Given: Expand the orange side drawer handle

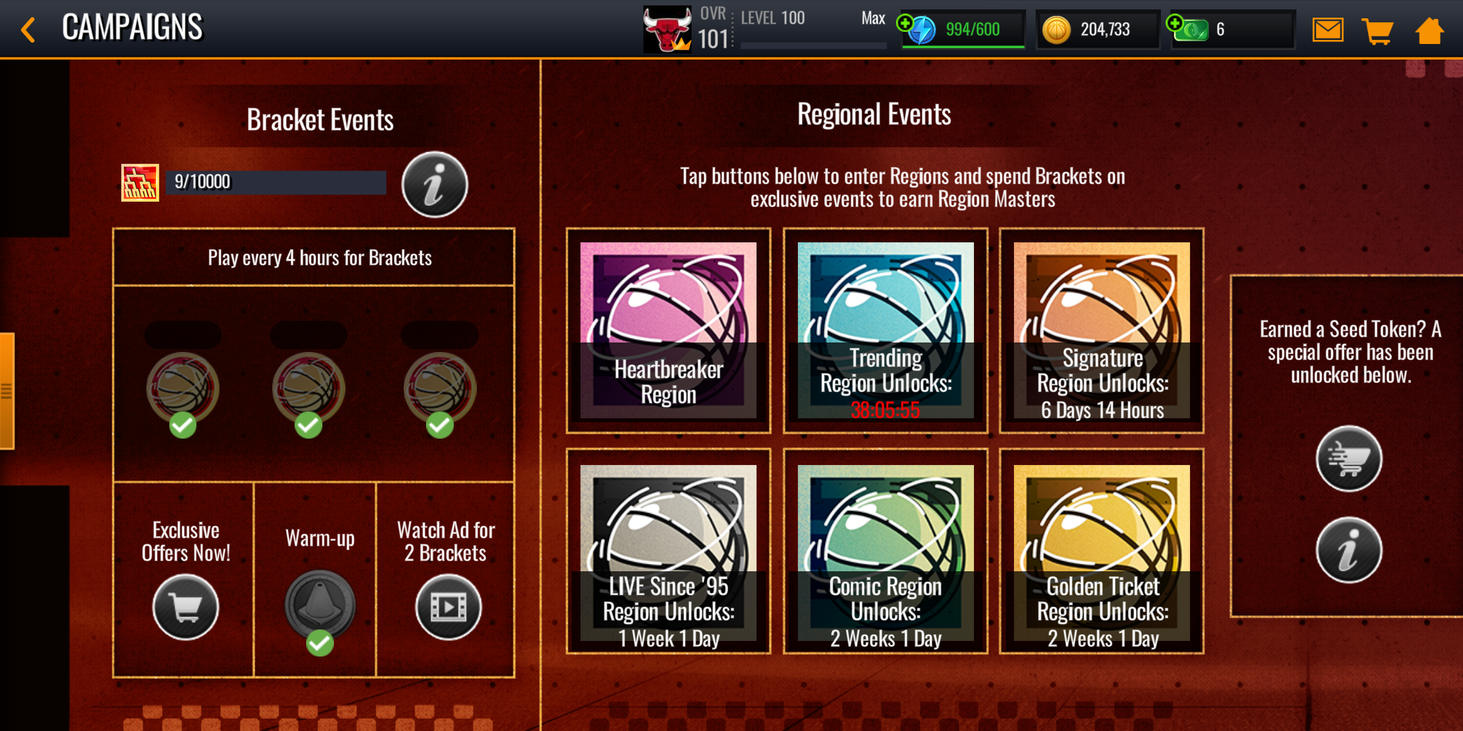Looking at the screenshot, I should pyautogui.click(x=7, y=391).
